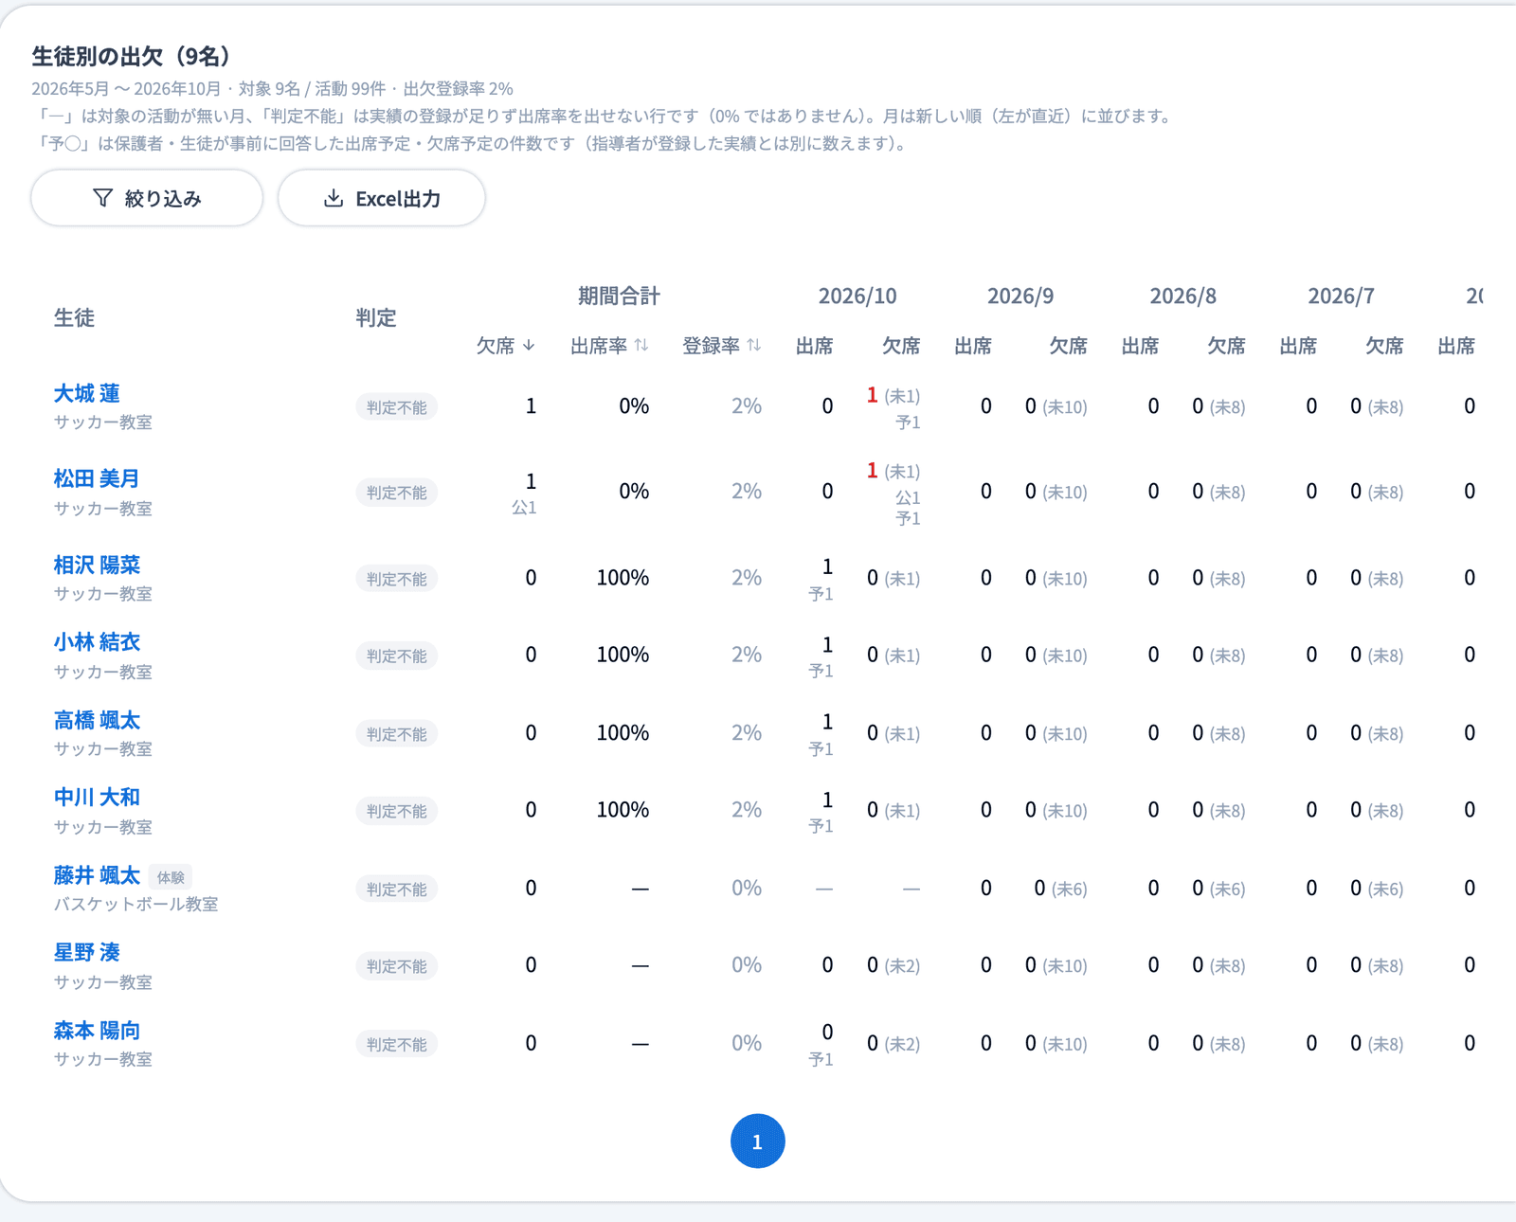The height and width of the screenshot is (1222, 1516).
Task: Open student 中川 大和 link
Action: click(97, 797)
